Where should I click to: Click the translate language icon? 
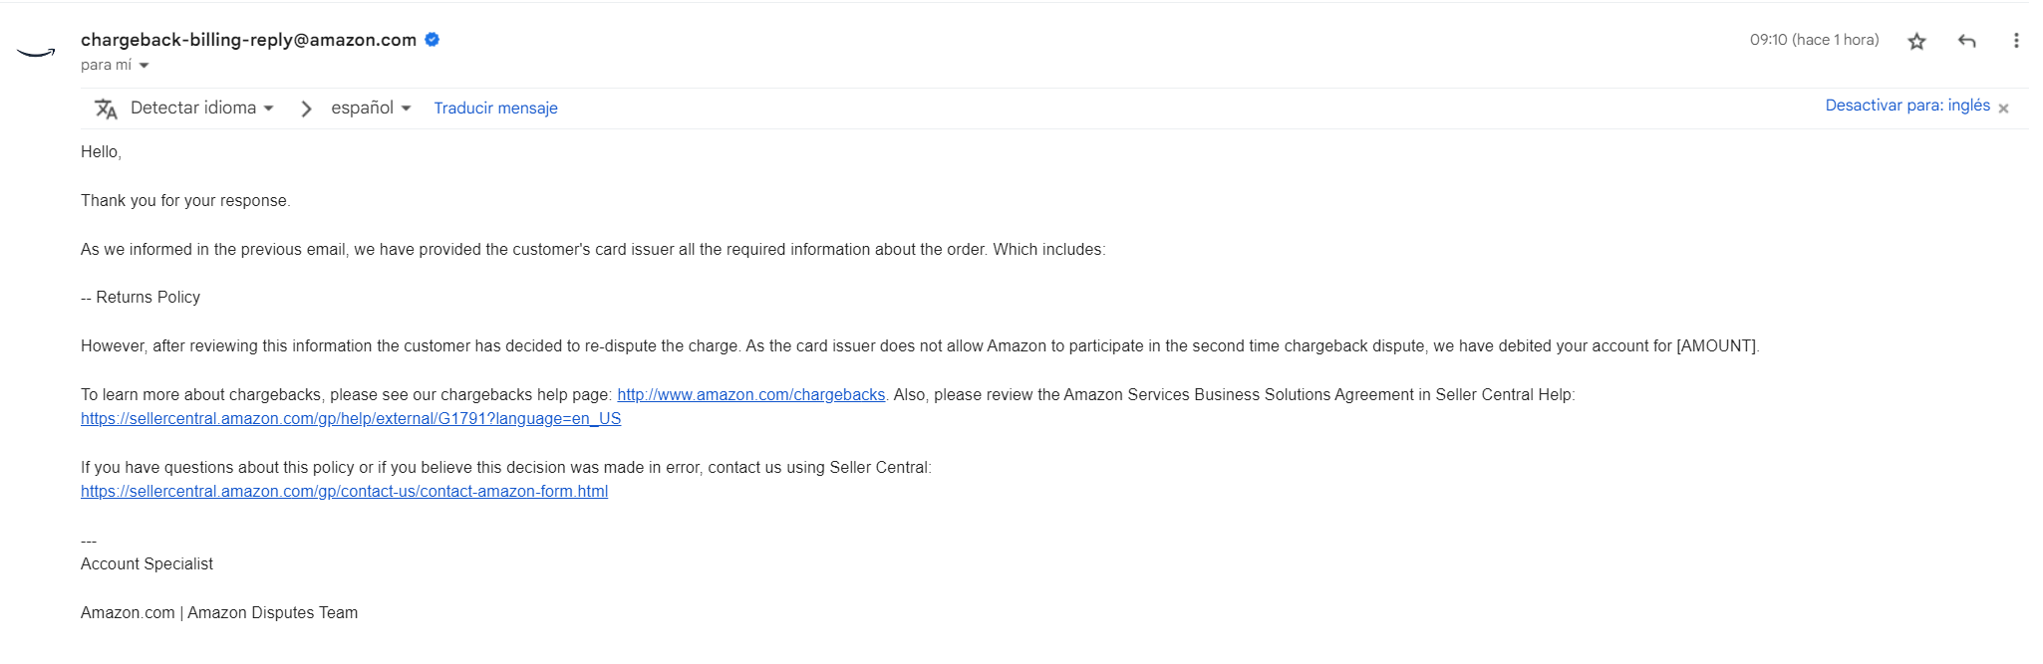[x=106, y=109]
